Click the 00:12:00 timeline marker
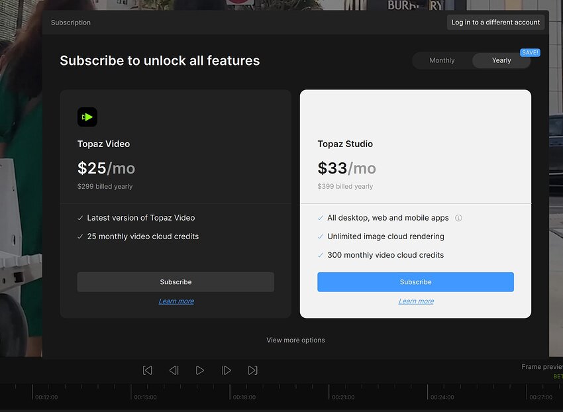The image size is (563, 412). (x=46, y=397)
